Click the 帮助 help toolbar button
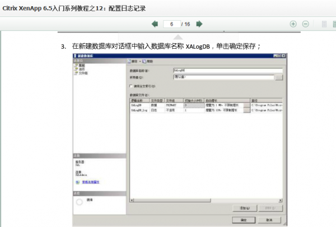 (x=148, y=61)
